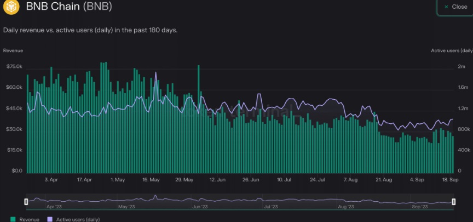
Task: Click the 1.6m active users axis value
Action: (463, 87)
